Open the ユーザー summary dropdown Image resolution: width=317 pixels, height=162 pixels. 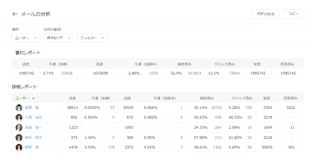click(26, 38)
